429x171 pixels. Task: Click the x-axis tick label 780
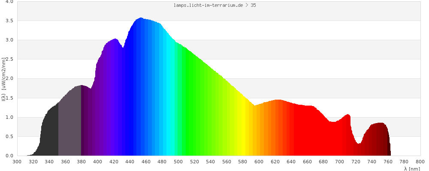[404, 162]
